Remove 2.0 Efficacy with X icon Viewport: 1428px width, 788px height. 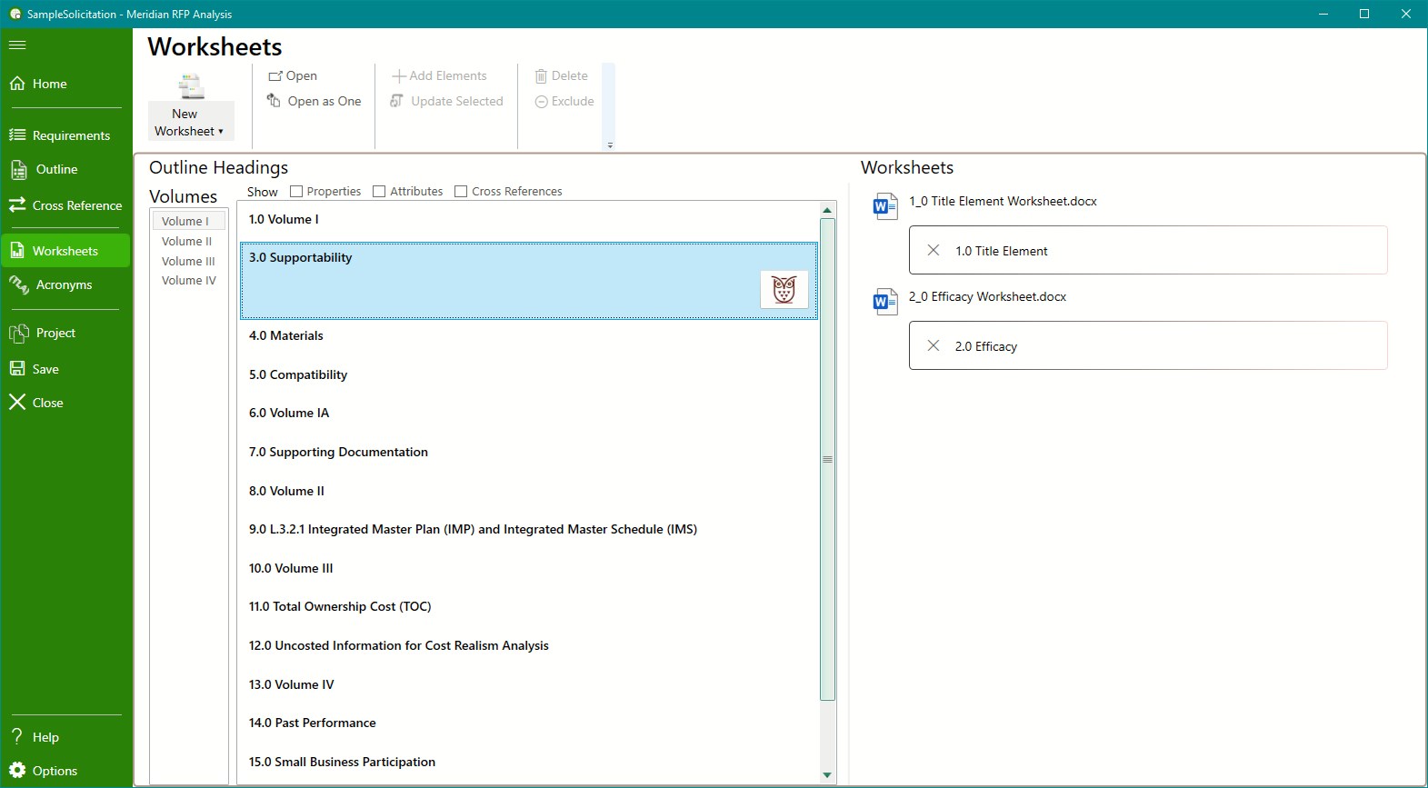[934, 345]
